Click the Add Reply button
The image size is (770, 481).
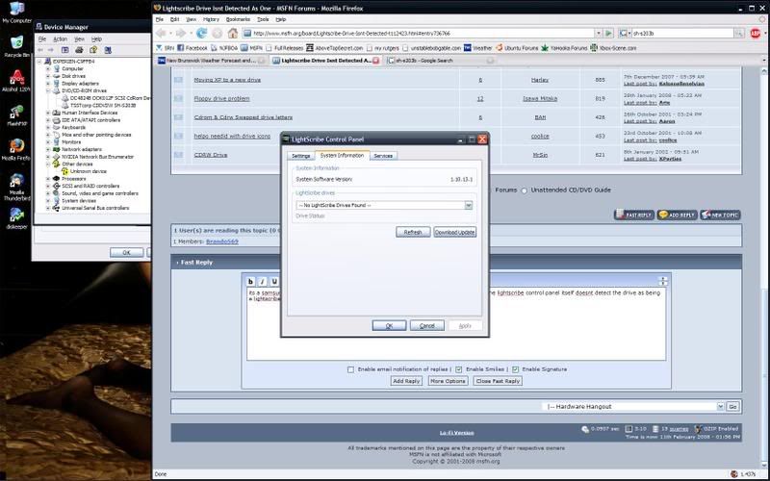(406, 381)
